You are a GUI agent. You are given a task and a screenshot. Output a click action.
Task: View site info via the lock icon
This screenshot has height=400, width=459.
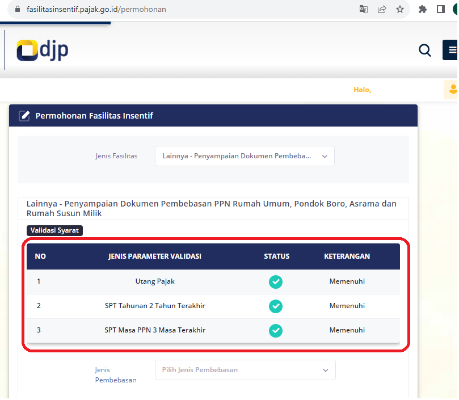16,9
